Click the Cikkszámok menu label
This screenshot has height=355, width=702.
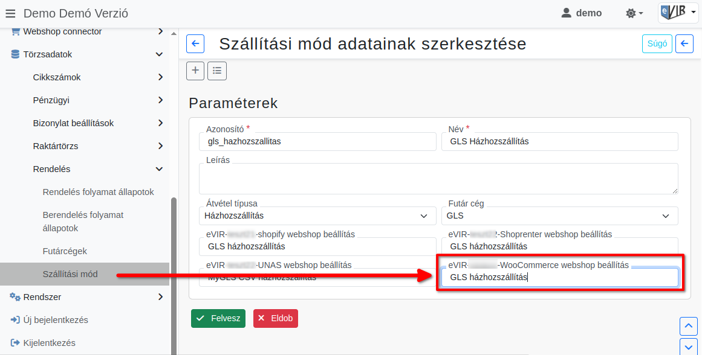57,77
